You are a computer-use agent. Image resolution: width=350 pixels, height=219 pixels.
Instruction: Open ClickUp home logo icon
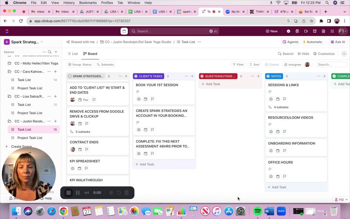[x=7, y=31]
